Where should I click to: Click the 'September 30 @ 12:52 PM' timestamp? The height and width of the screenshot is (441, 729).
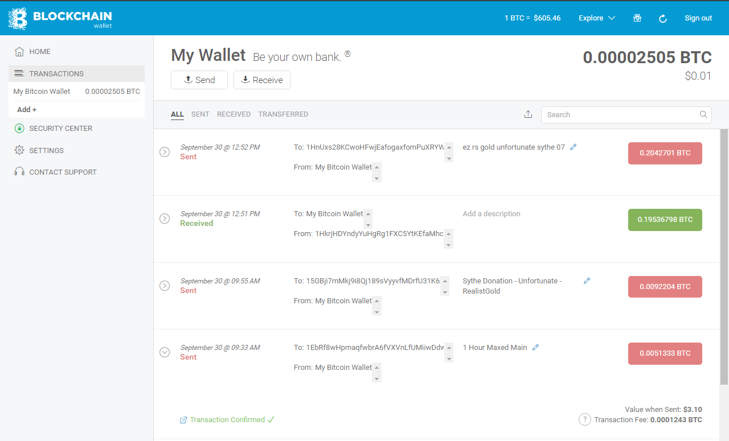(x=220, y=147)
